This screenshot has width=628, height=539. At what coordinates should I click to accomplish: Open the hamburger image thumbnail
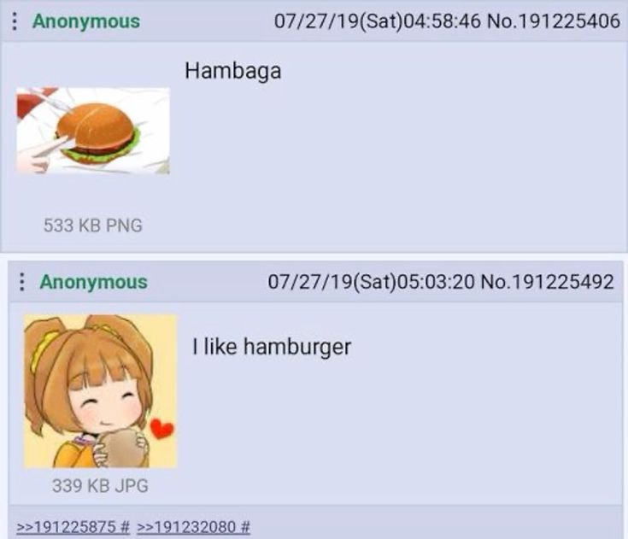pyautogui.click(x=93, y=131)
